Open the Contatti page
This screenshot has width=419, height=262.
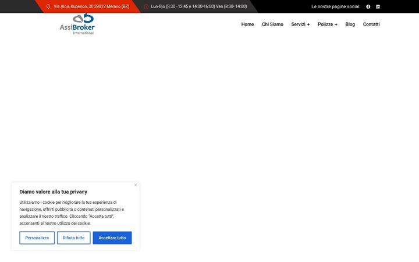point(371,24)
